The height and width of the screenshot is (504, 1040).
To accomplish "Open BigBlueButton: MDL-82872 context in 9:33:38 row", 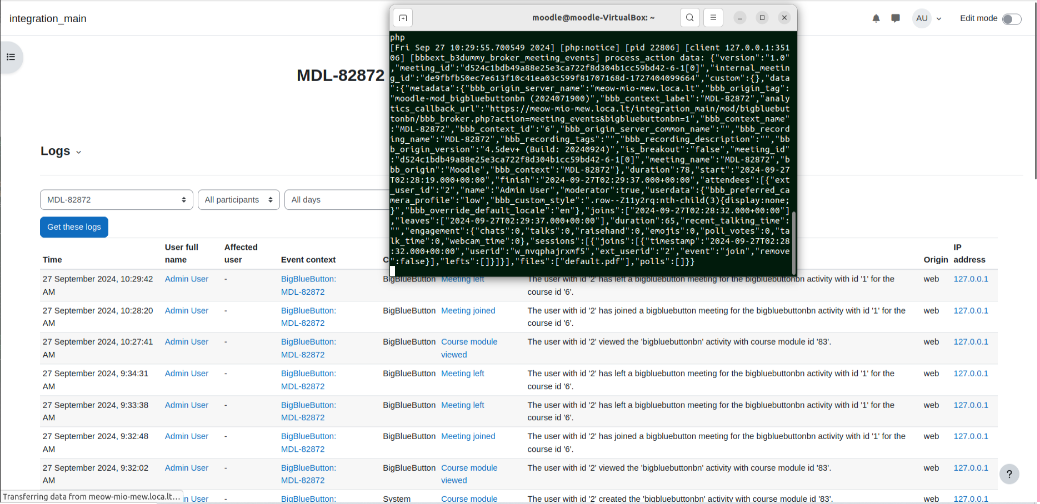I will (x=308, y=411).
